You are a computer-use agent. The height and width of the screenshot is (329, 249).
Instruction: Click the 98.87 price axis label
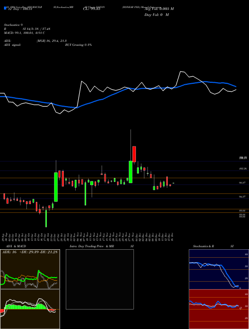pyautogui.click(x=243, y=183)
